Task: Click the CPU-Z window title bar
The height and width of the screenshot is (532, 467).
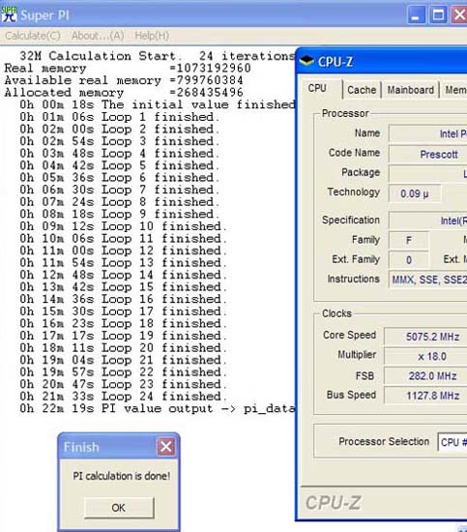Action: [382, 61]
